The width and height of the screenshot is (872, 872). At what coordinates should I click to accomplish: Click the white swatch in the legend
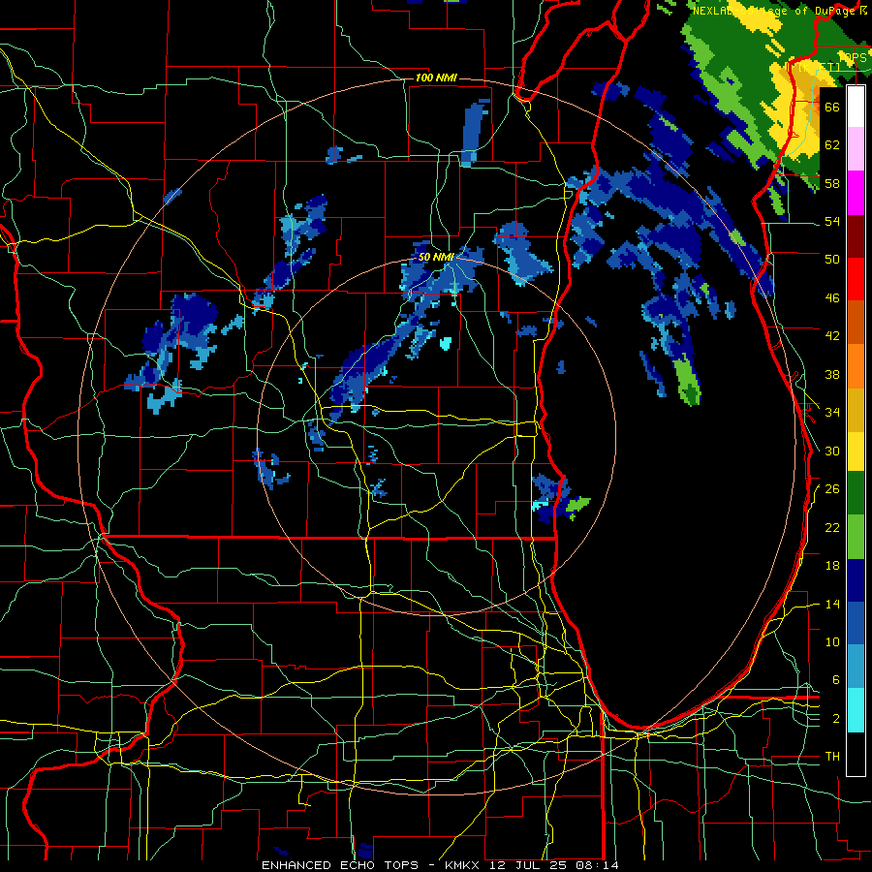856,107
